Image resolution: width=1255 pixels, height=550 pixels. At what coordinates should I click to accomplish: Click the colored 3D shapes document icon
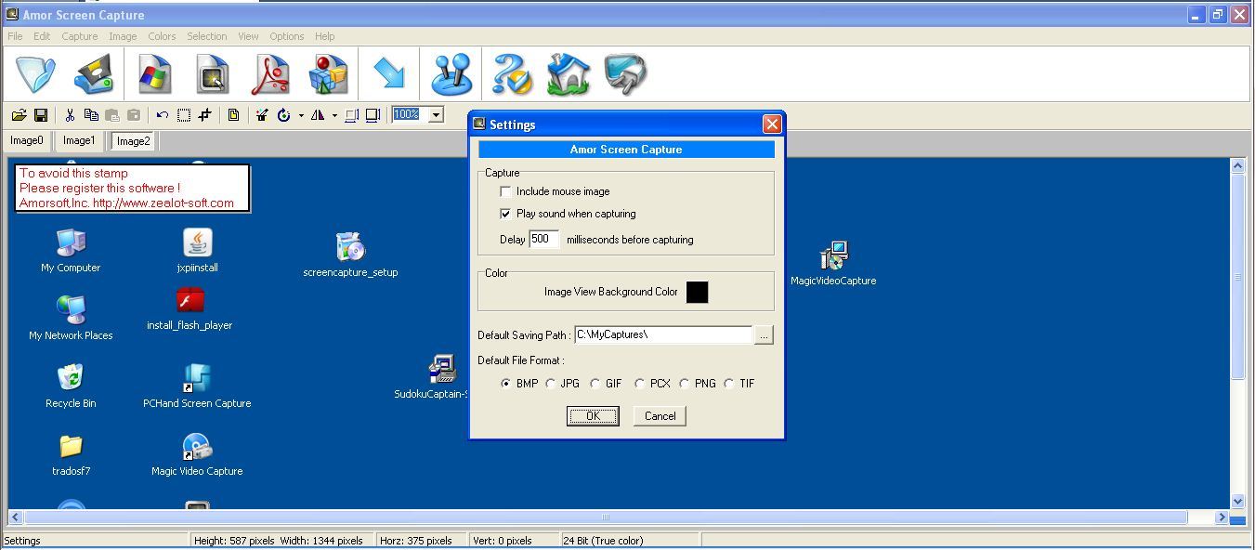(328, 74)
